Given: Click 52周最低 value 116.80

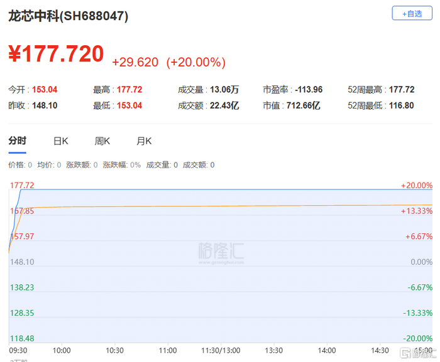Looking at the screenshot, I should 402,105.
